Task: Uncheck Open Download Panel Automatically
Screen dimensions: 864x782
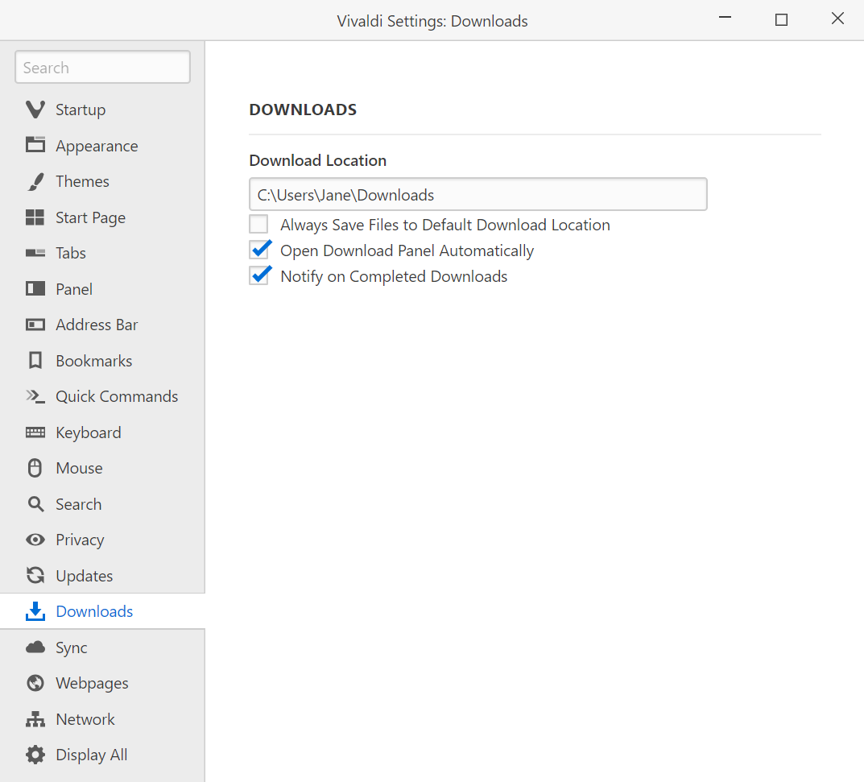Action: tap(258, 250)
